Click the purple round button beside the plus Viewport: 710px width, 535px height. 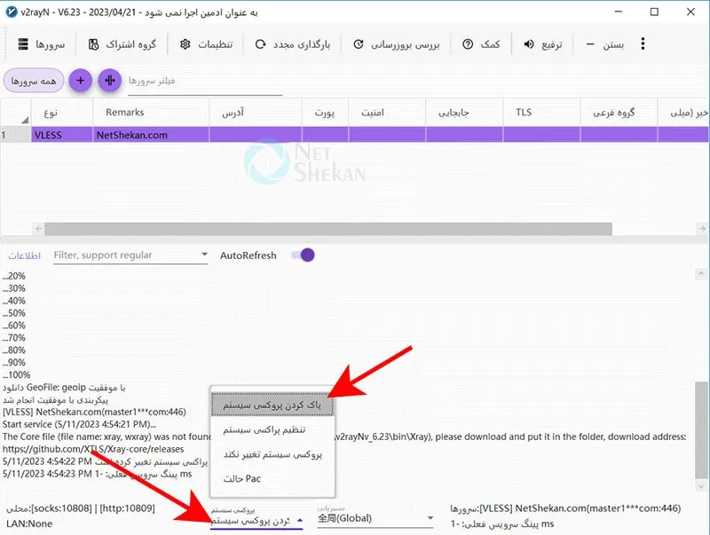tap(109, 81)
